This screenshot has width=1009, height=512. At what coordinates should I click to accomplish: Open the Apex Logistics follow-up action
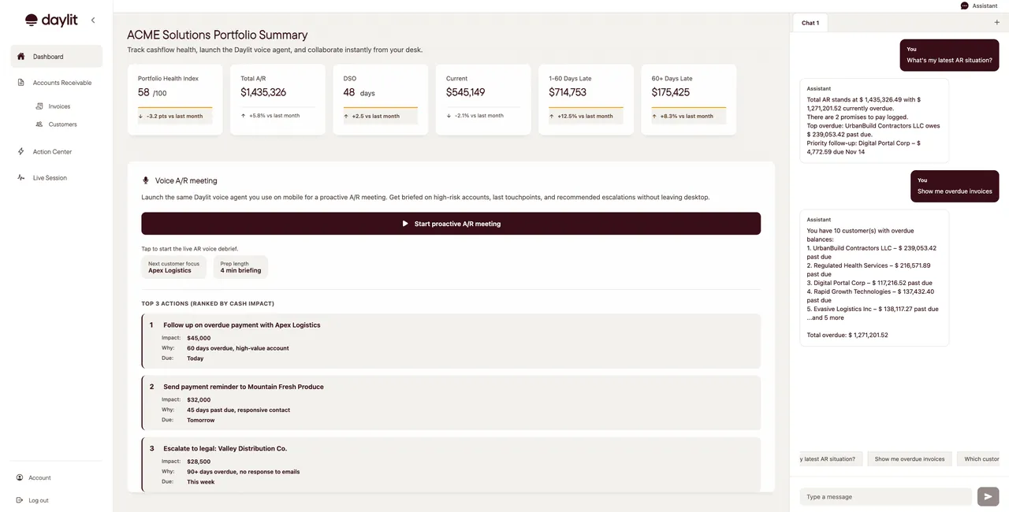pyautogui.click(x=451, y=341)
